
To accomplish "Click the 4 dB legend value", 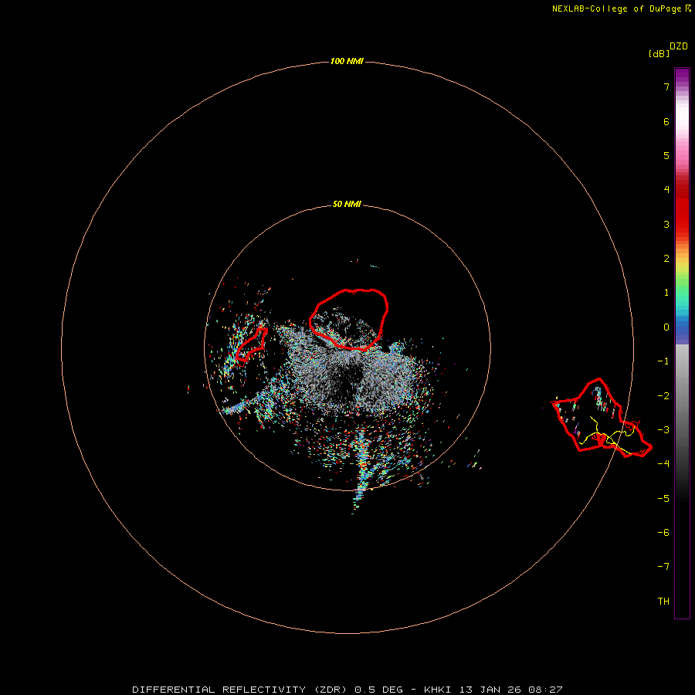I will [666, 190].
